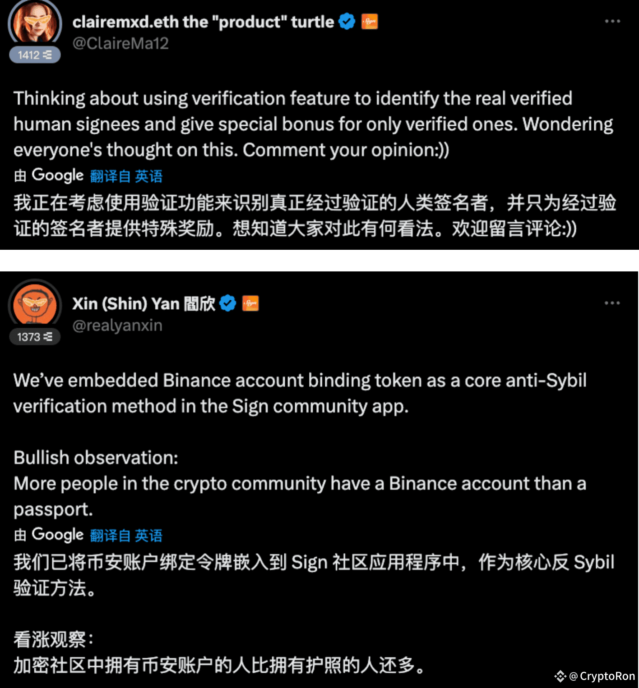
Task: Click clairemxd.eth display name
Action: (x=203, y=22)
